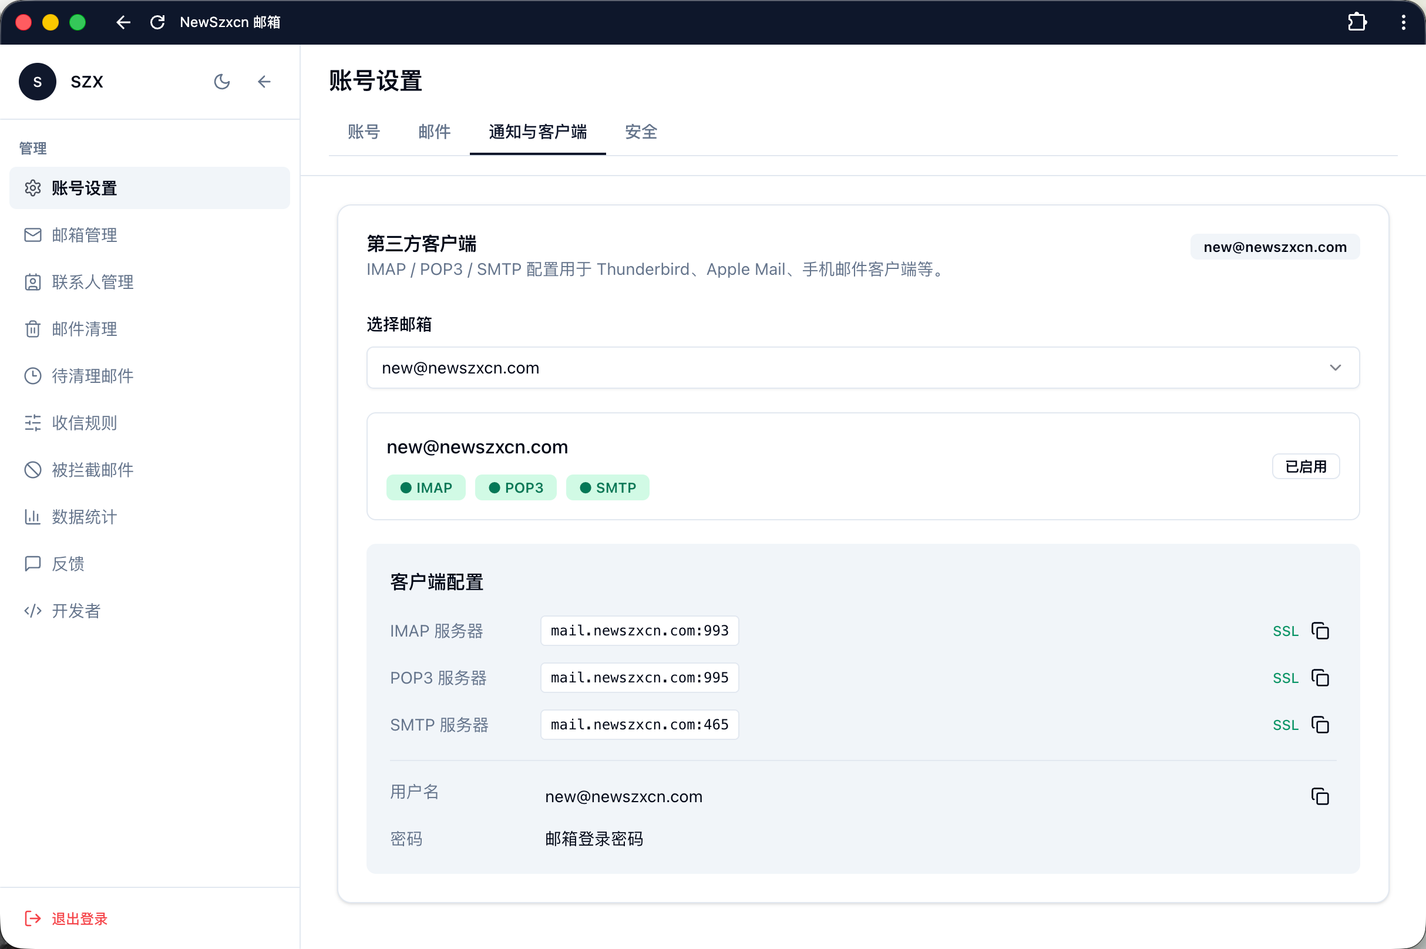Image resolution: width=1426 pixels, height=949 pixels.
Task: Open the 选择邮箱 dropdown
Action: [863, 368]
